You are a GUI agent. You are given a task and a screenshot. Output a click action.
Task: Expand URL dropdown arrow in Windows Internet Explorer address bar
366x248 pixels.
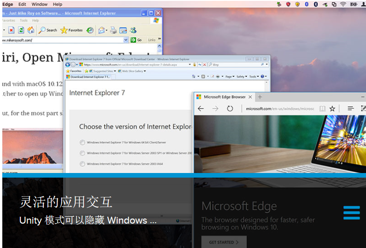190,64
